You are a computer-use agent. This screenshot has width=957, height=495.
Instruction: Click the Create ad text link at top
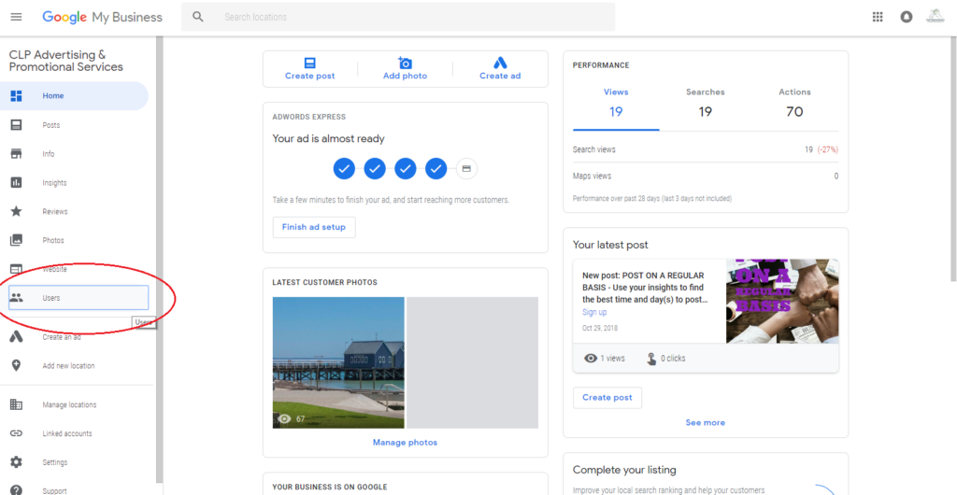[x=500, y=77]
